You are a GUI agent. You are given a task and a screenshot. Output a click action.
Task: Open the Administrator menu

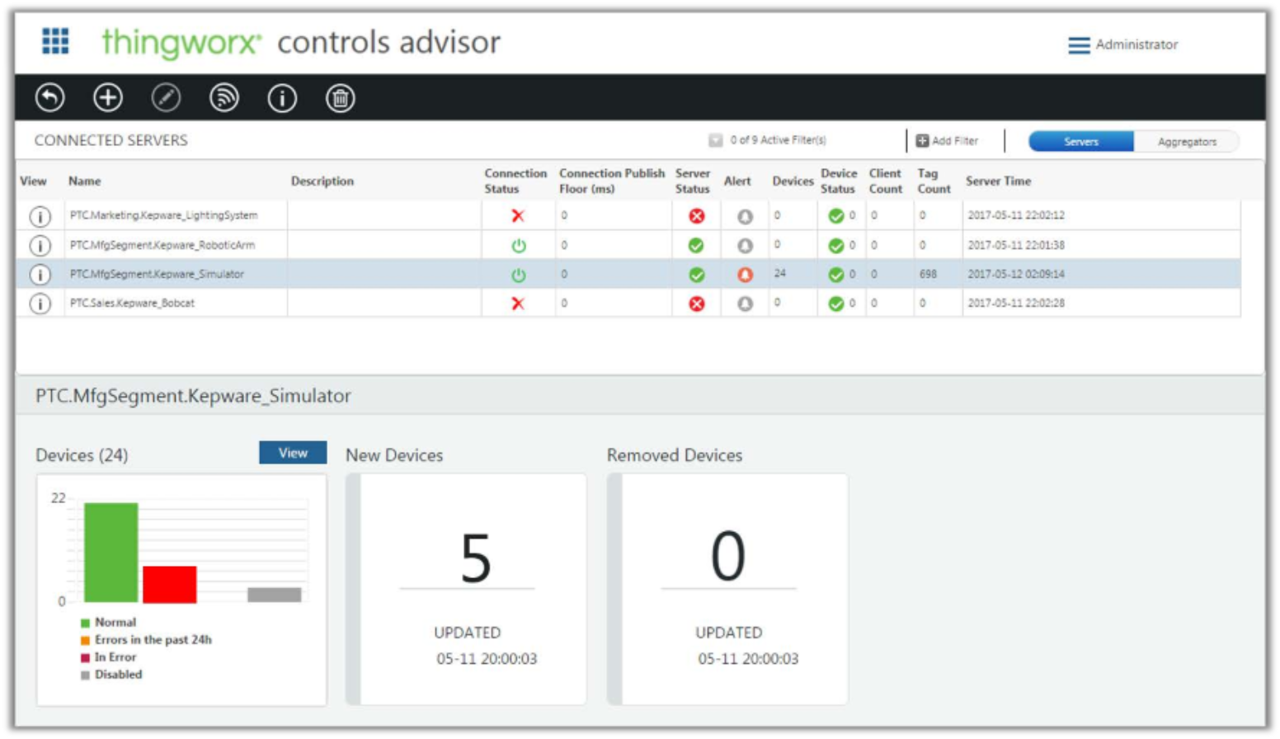pyautogui.click(x=1123, y=45)
